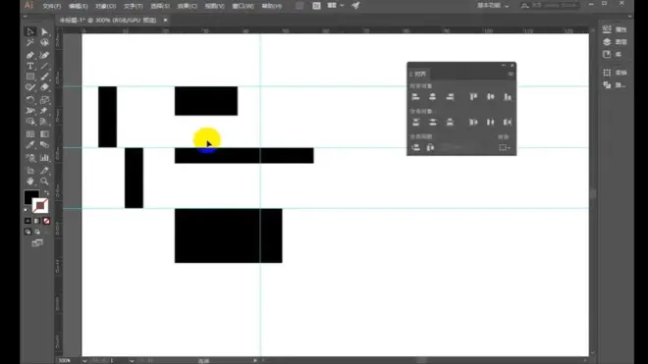
Task: Click the Adobe Stock search field
Action: coord(552,5)
